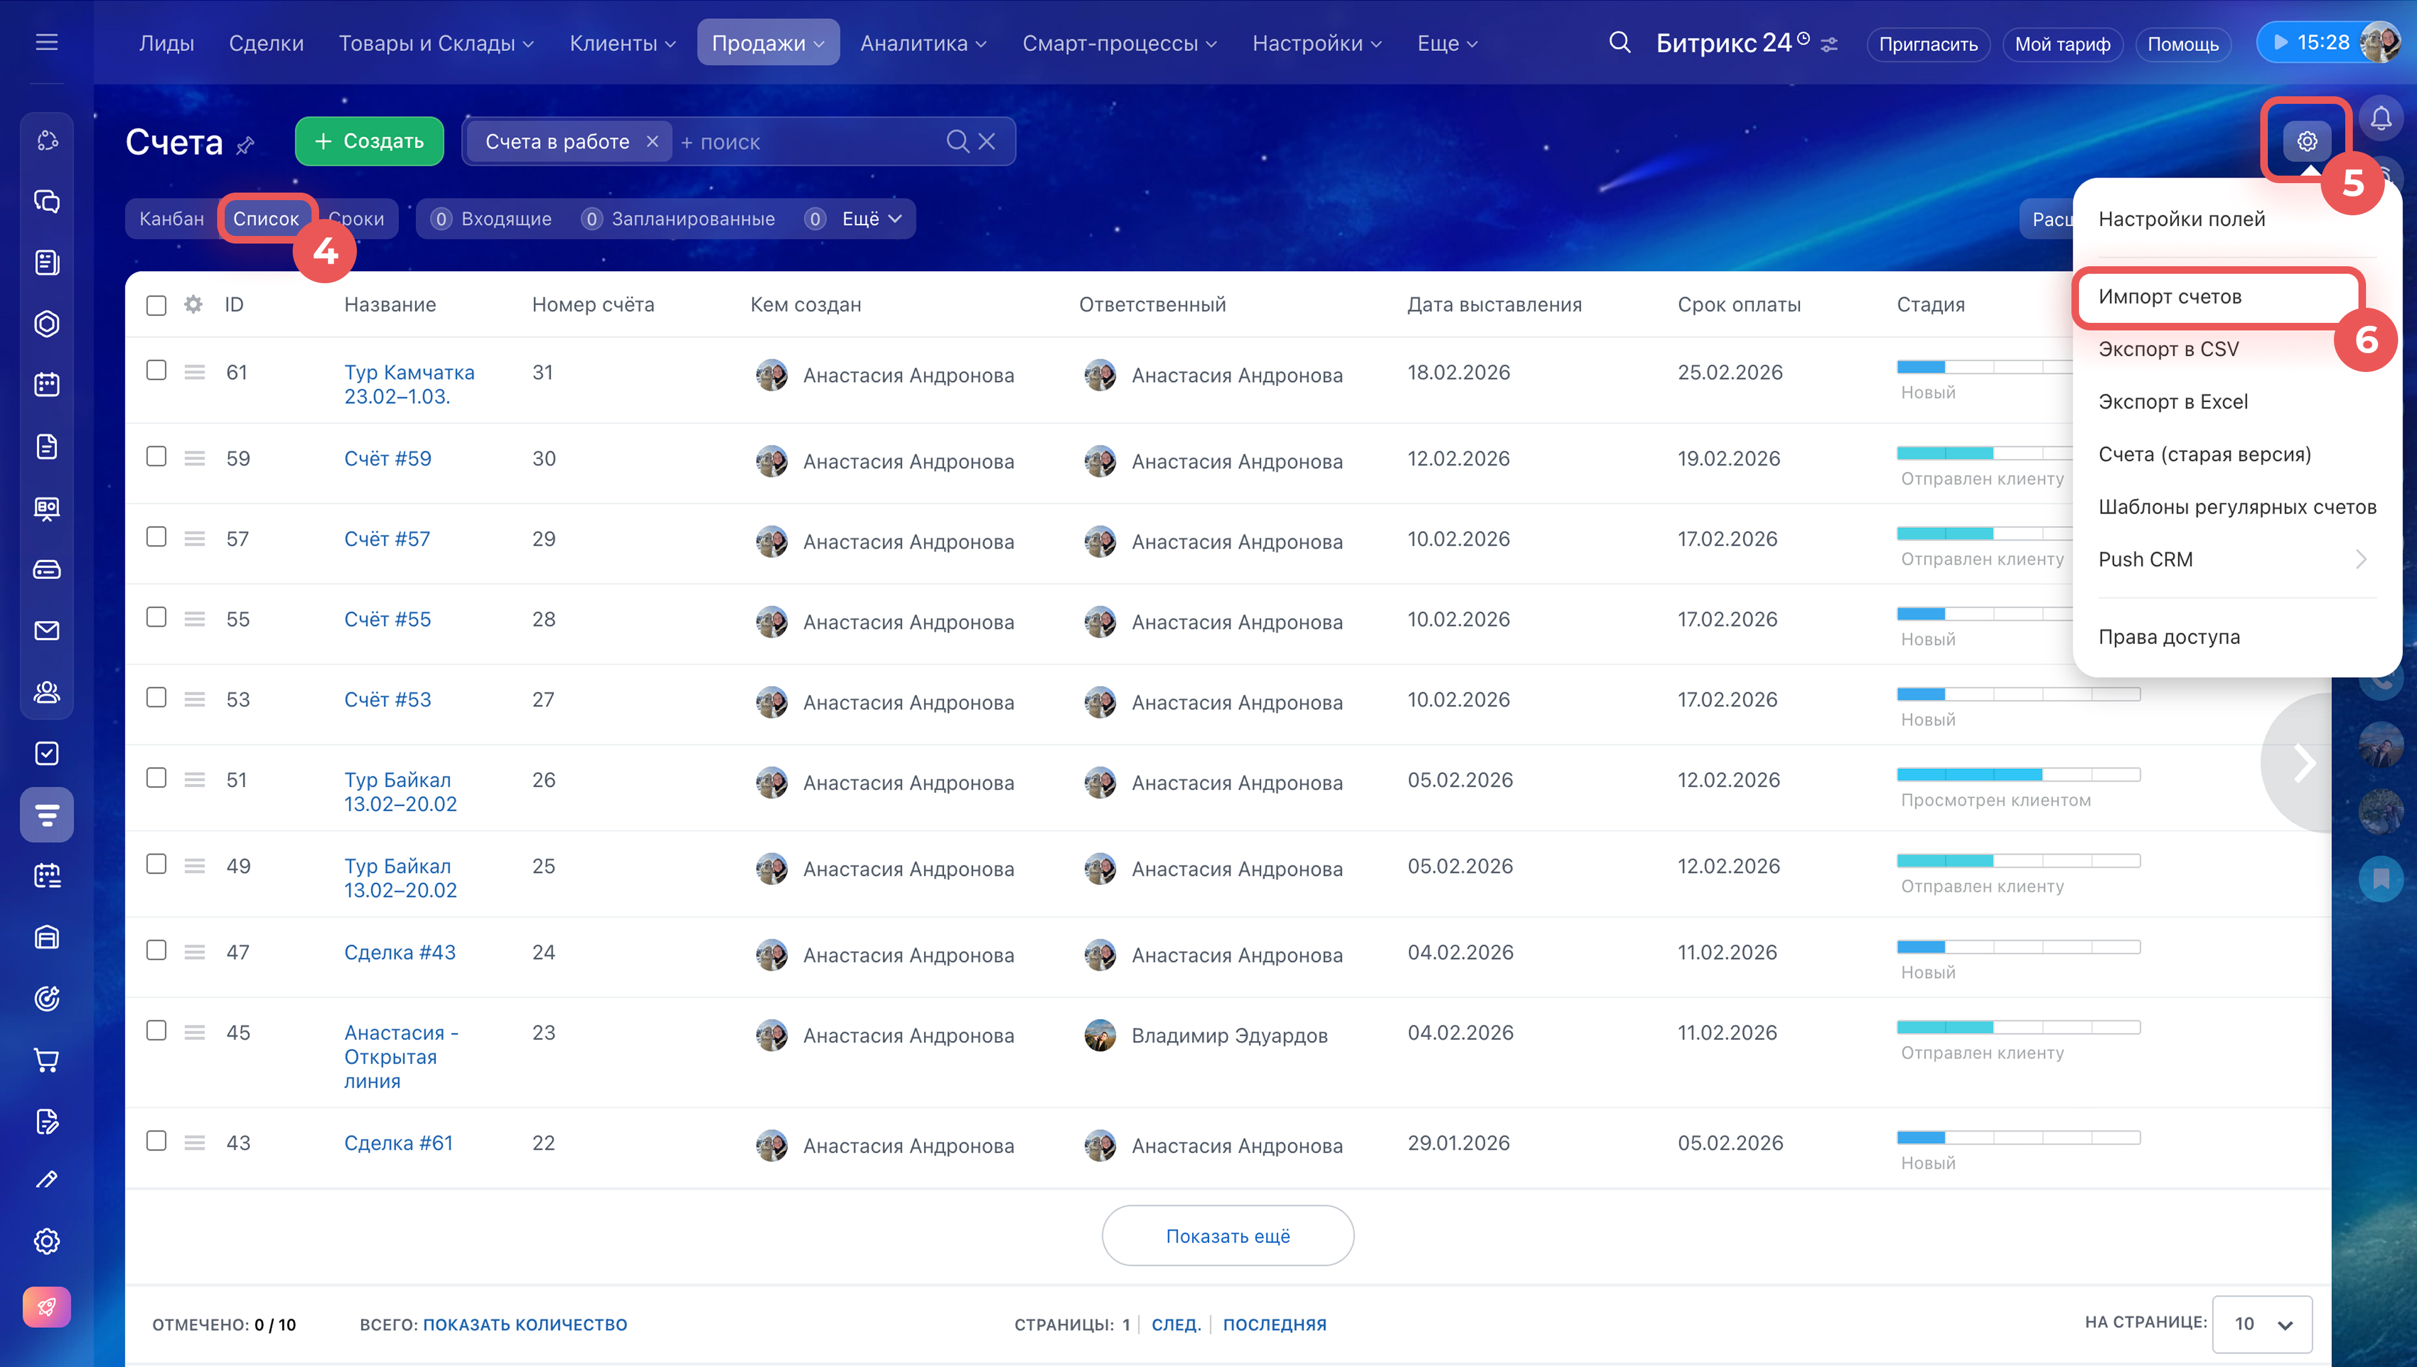The width and height of the screenshot is (2417, 1367).
Task: Check the select-all checkbox in the header
Action: point(157,305)
